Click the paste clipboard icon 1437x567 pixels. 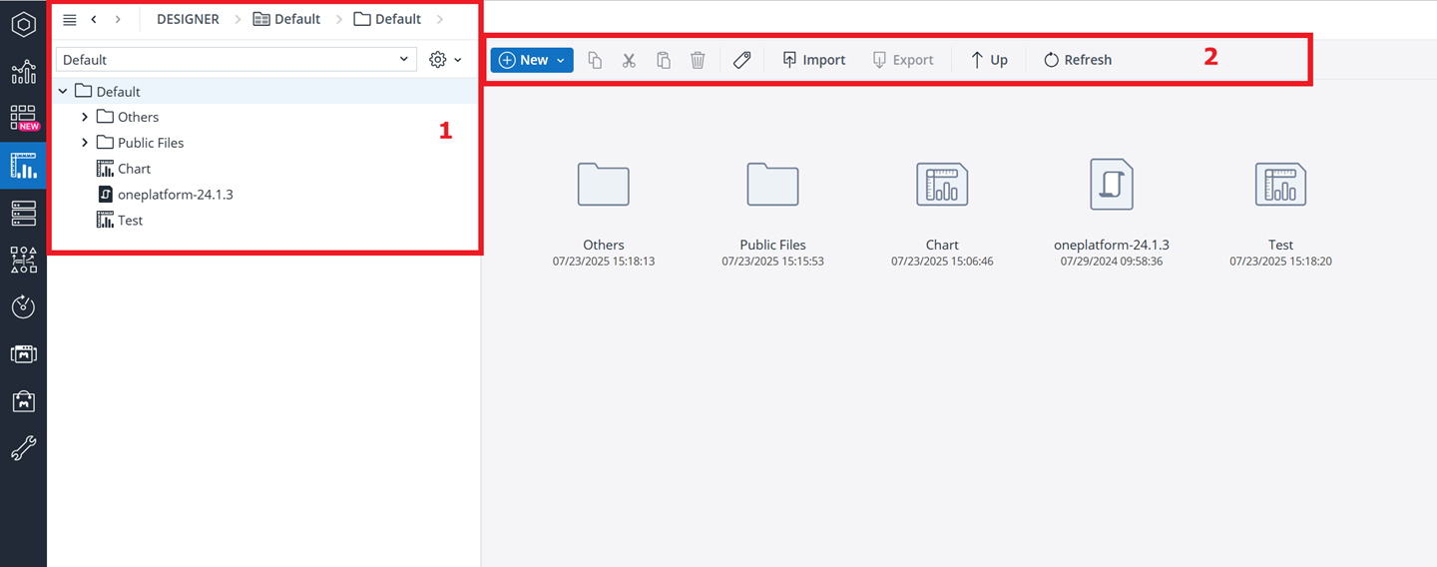click(664, 60)
